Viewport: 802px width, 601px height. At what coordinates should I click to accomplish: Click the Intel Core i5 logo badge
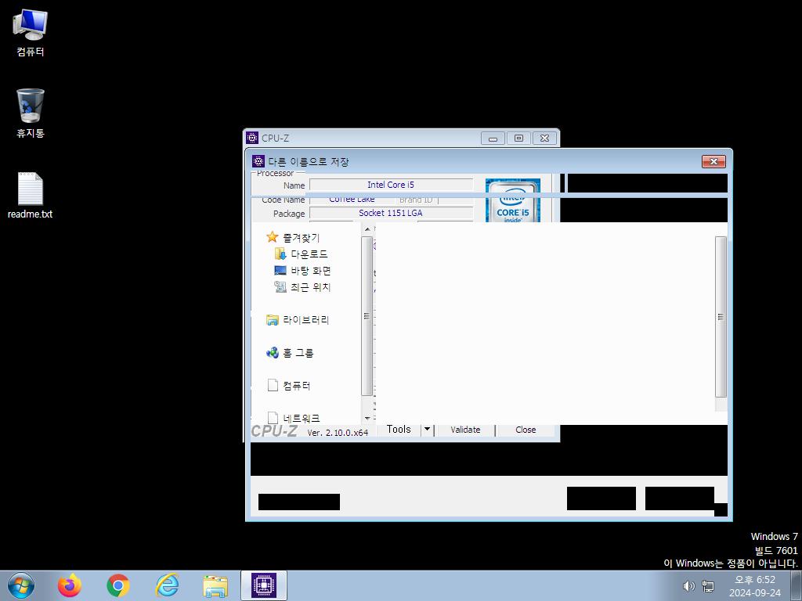(x=512, y=200)
